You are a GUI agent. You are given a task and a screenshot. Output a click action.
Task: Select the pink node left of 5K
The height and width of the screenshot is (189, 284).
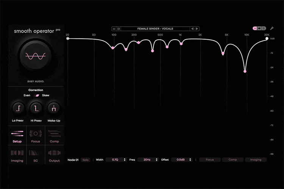(223, 53)
